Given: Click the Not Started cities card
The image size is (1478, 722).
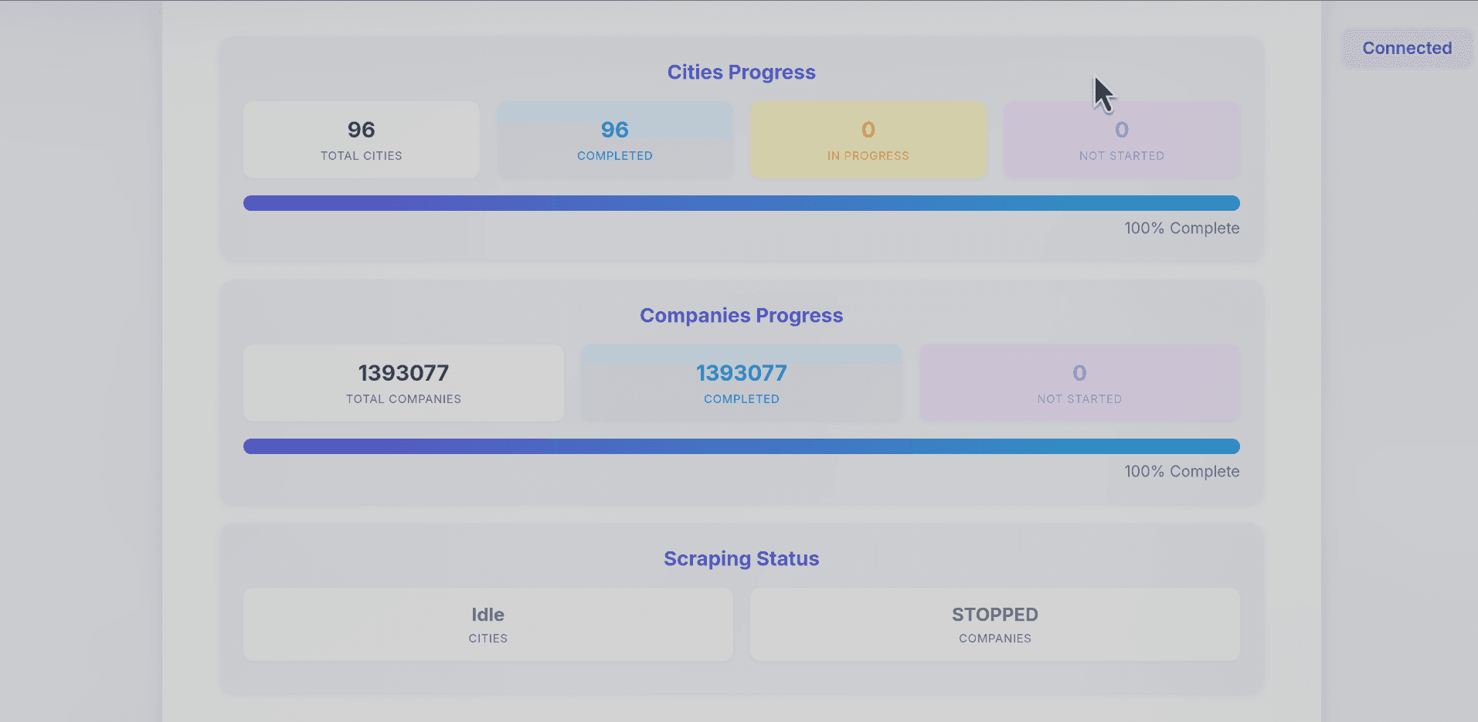Looking at the screenshot, I should coord(1121,140).
